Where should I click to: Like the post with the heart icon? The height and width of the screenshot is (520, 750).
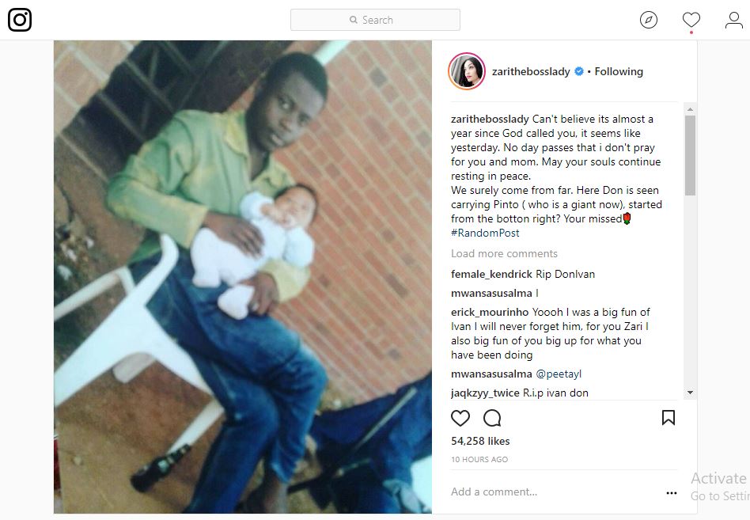coord(460,418)
